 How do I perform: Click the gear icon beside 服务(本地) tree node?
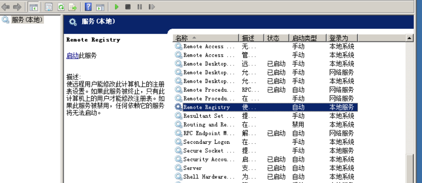5,20
